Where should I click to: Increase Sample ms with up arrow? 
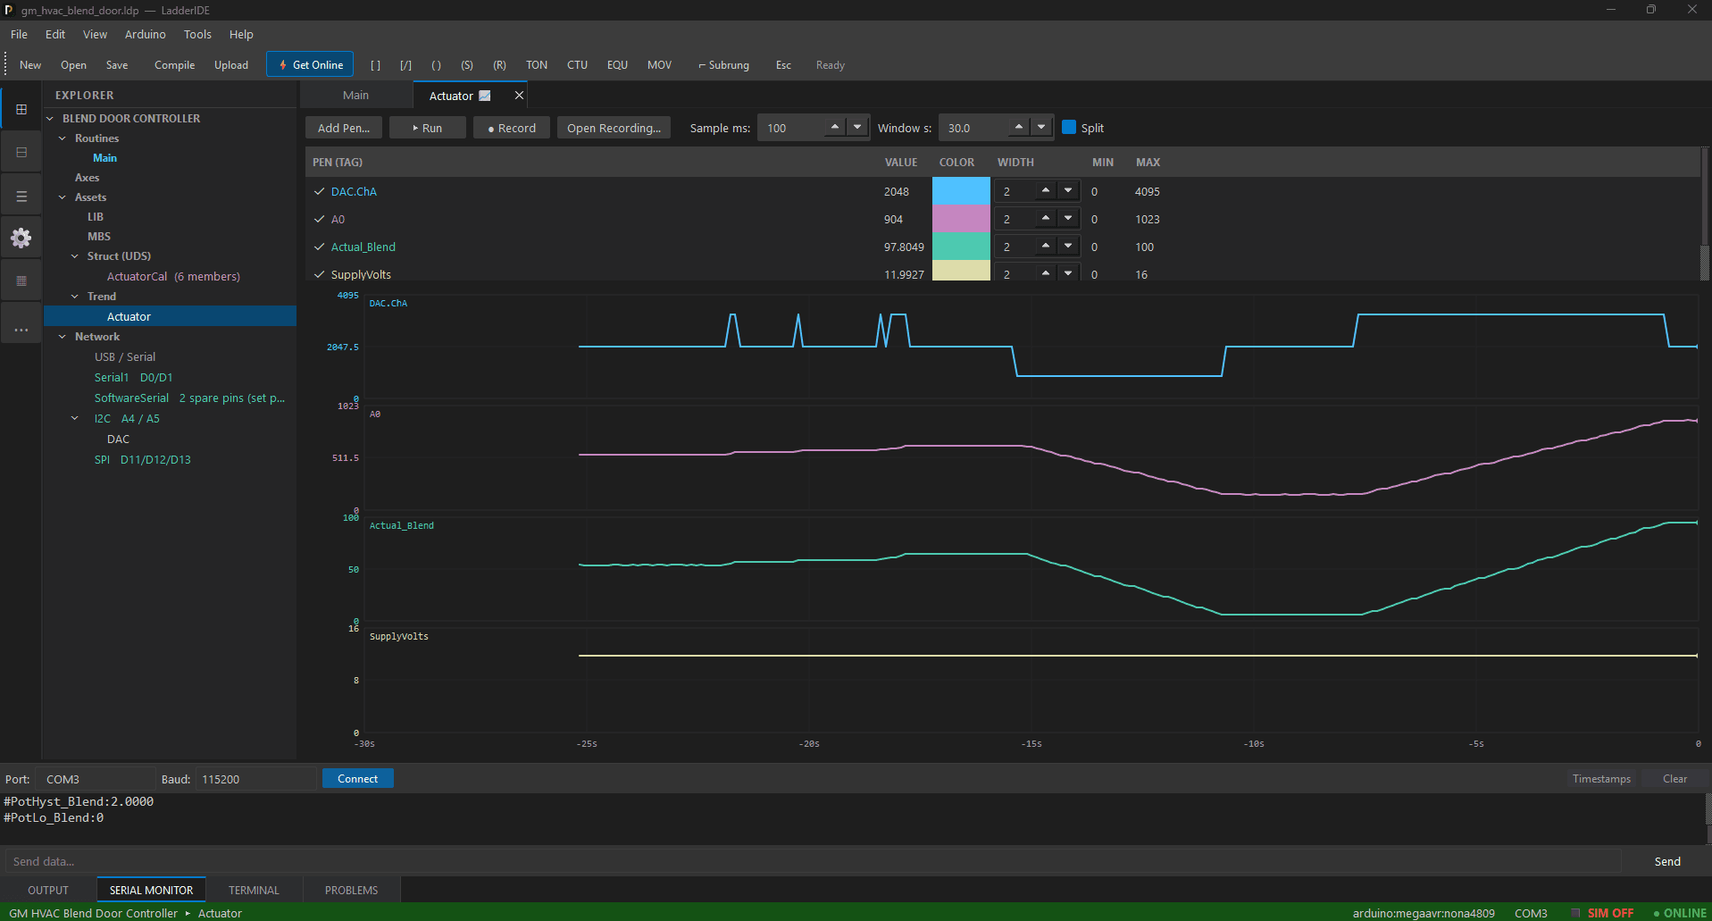pos(834,127)
